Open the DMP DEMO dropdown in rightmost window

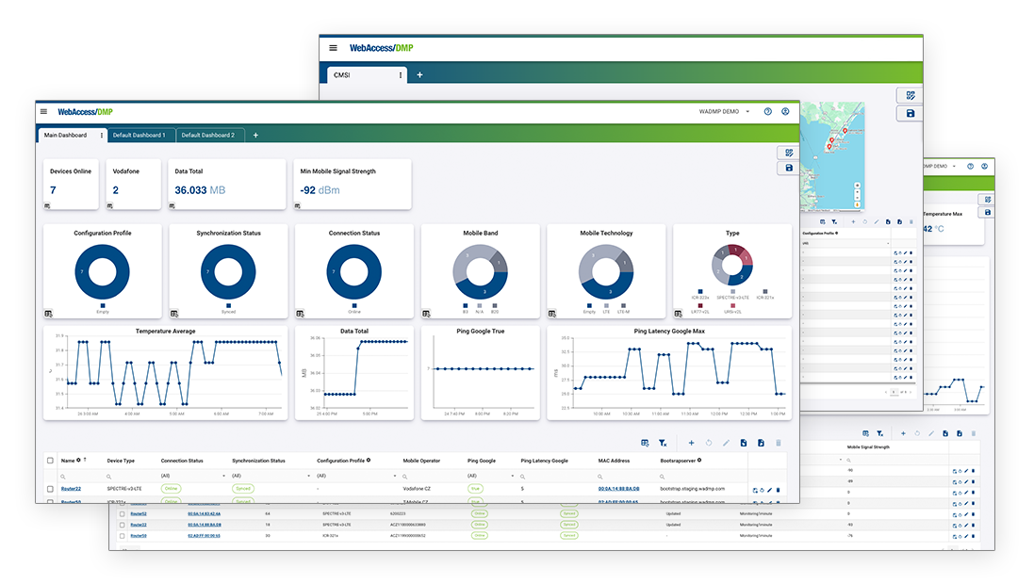click(940, 166)
